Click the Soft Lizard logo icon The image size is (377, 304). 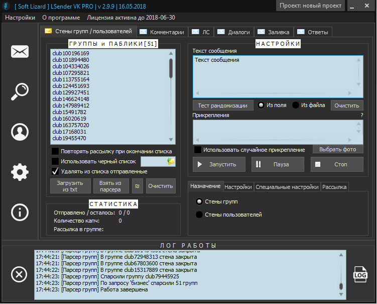point(6,6)
